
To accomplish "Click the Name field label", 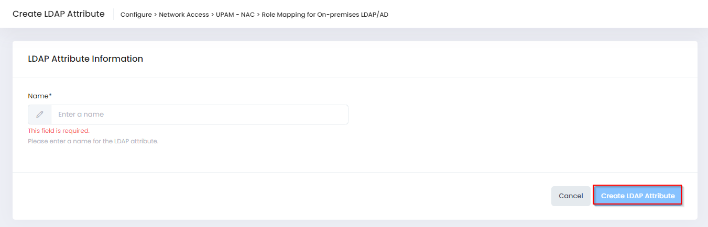I will [x=38, y=96].
